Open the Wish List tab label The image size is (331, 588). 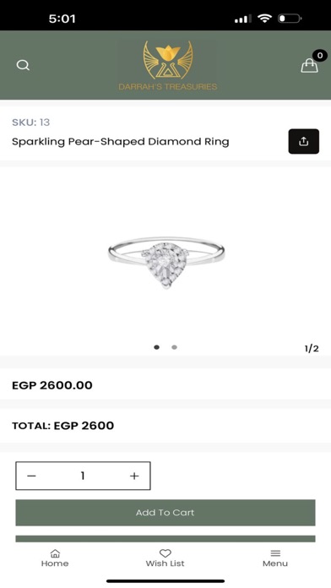(165, 563)
